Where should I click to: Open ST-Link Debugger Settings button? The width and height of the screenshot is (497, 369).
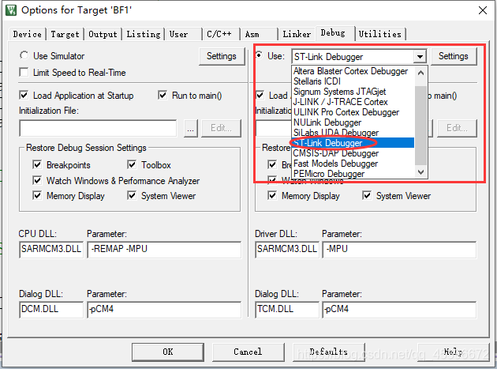click(454, 56)
